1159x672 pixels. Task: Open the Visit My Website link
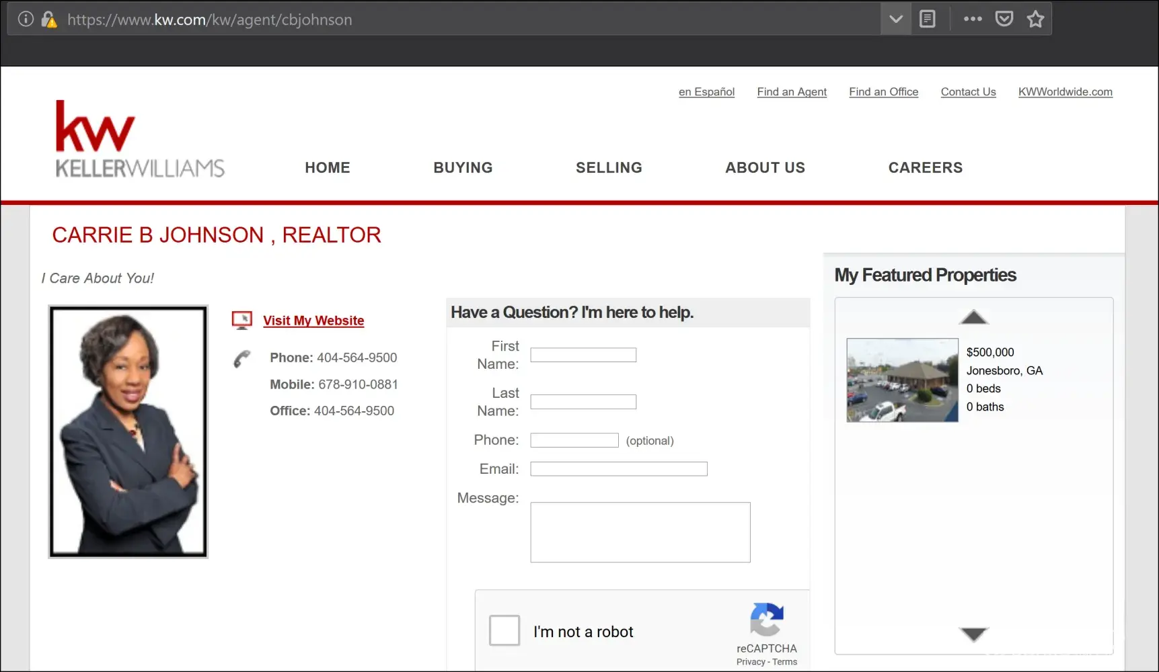point(313,321)
